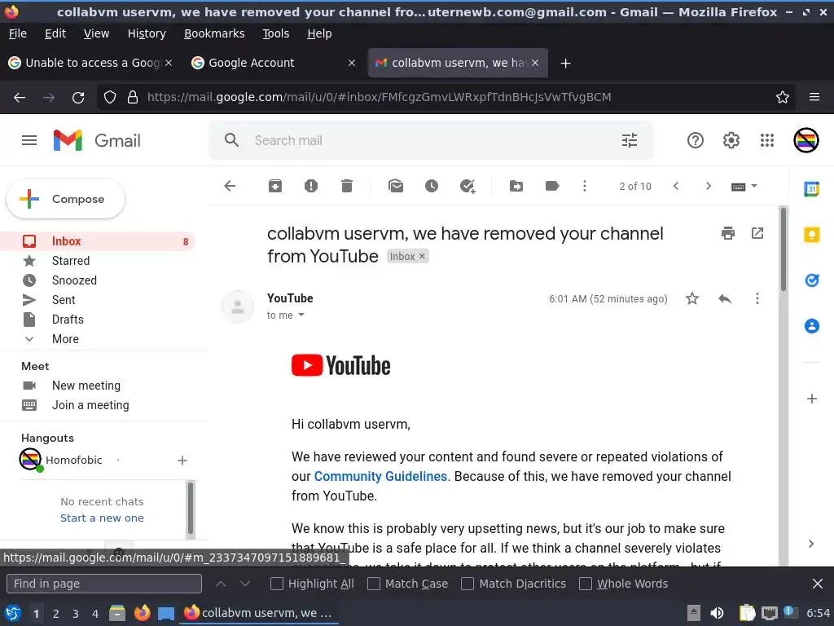Enable Whole Words option

(585, 584)
